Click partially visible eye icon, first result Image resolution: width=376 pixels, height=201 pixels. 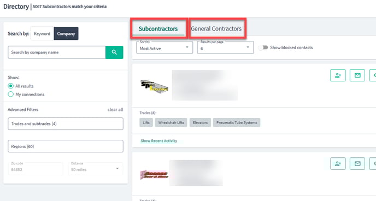(x=373, y=75)
